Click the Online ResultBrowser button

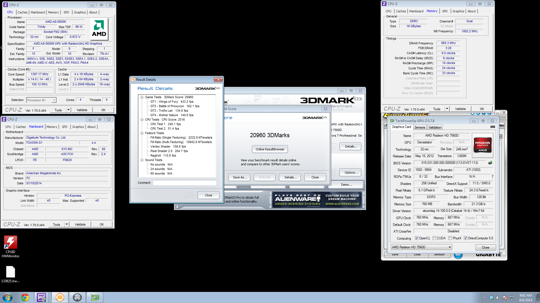click(270, 149)
